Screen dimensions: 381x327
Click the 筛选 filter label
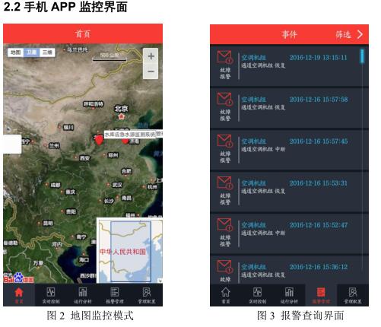(x=343, y=34)
